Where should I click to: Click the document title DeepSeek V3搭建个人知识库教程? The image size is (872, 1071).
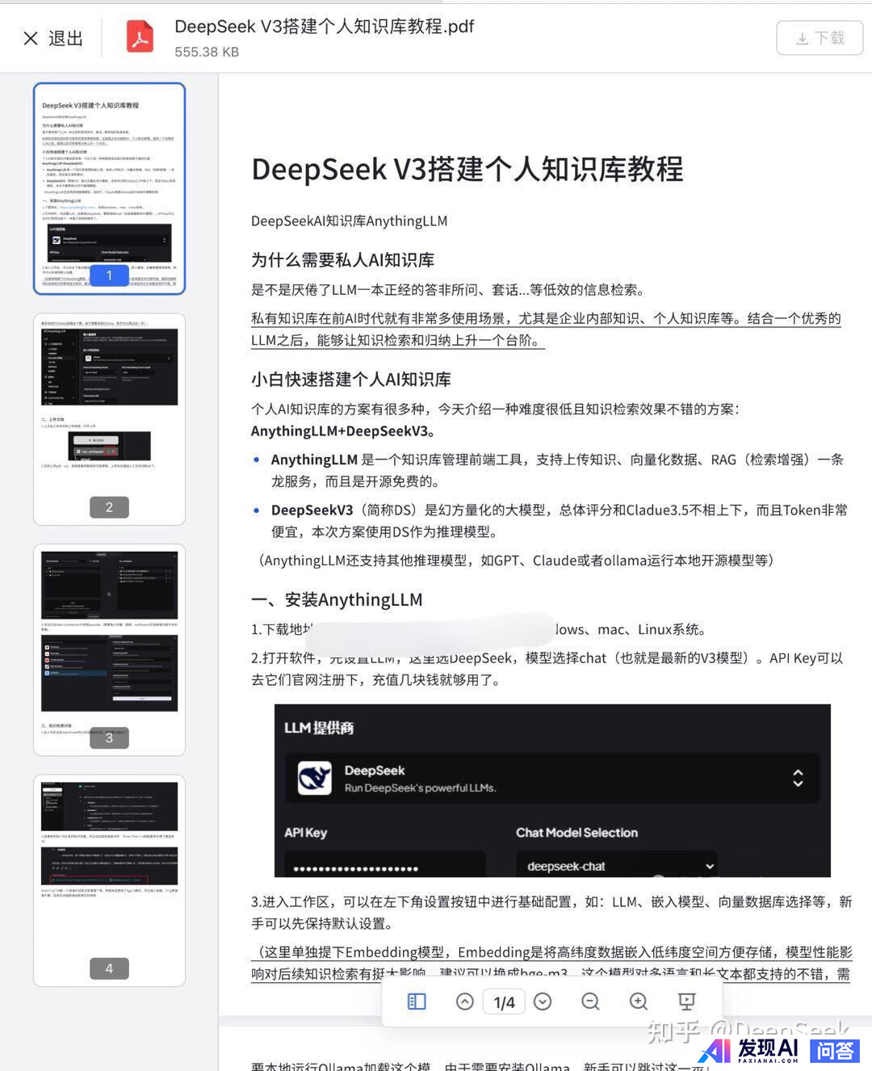[x=467, y=170]
